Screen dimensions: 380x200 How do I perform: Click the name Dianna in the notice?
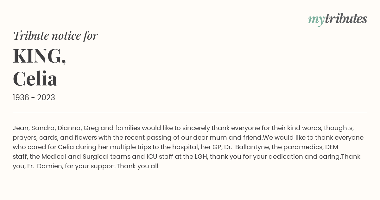click(x=69, y=128)
